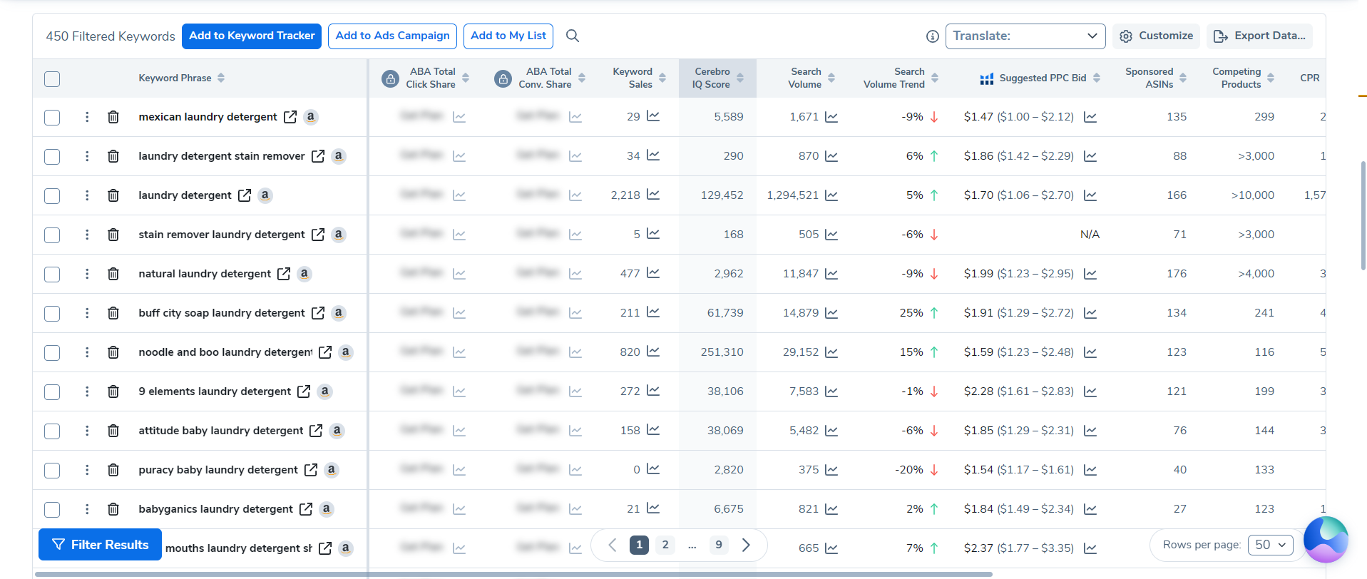Show keyword sales chart for buff city soap
This screenshot has width=1367, height=579.
pyautogui.click(x=653, y=312)
